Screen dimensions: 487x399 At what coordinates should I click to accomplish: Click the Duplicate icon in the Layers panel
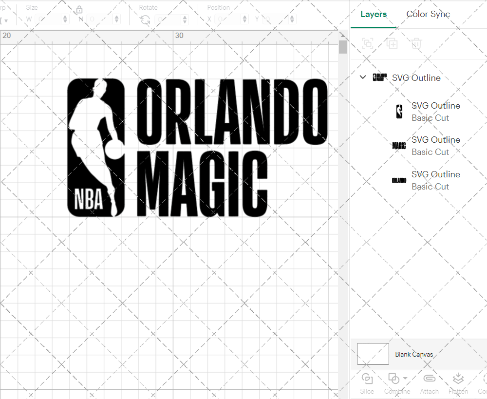(x=392, y=43)
